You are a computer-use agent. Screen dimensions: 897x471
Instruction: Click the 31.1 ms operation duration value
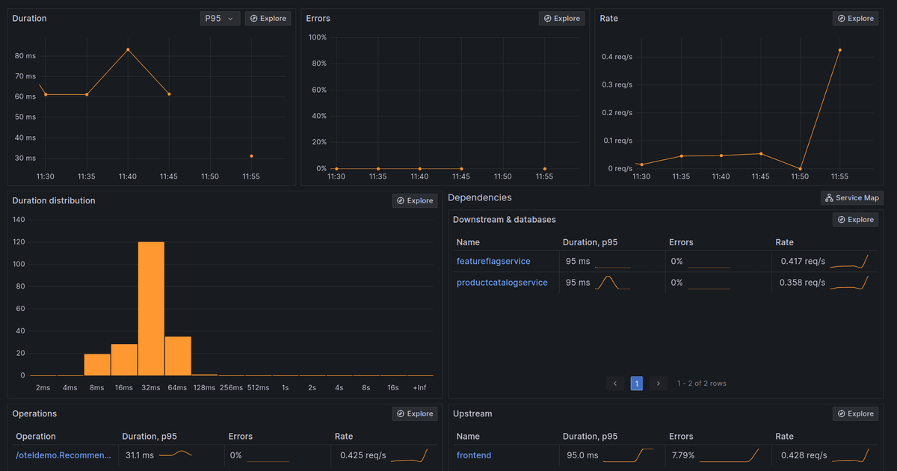click(x=140, y=455)
